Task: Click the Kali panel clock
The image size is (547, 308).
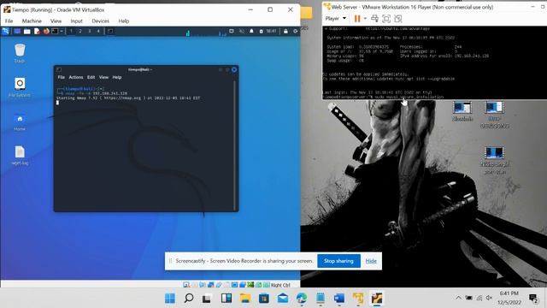Action: tap(271, 31)
